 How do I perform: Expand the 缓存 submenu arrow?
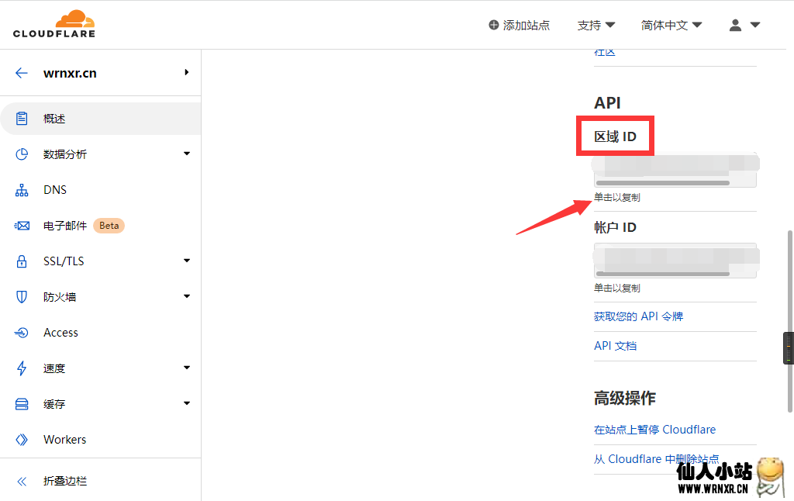tap(187, 403)
